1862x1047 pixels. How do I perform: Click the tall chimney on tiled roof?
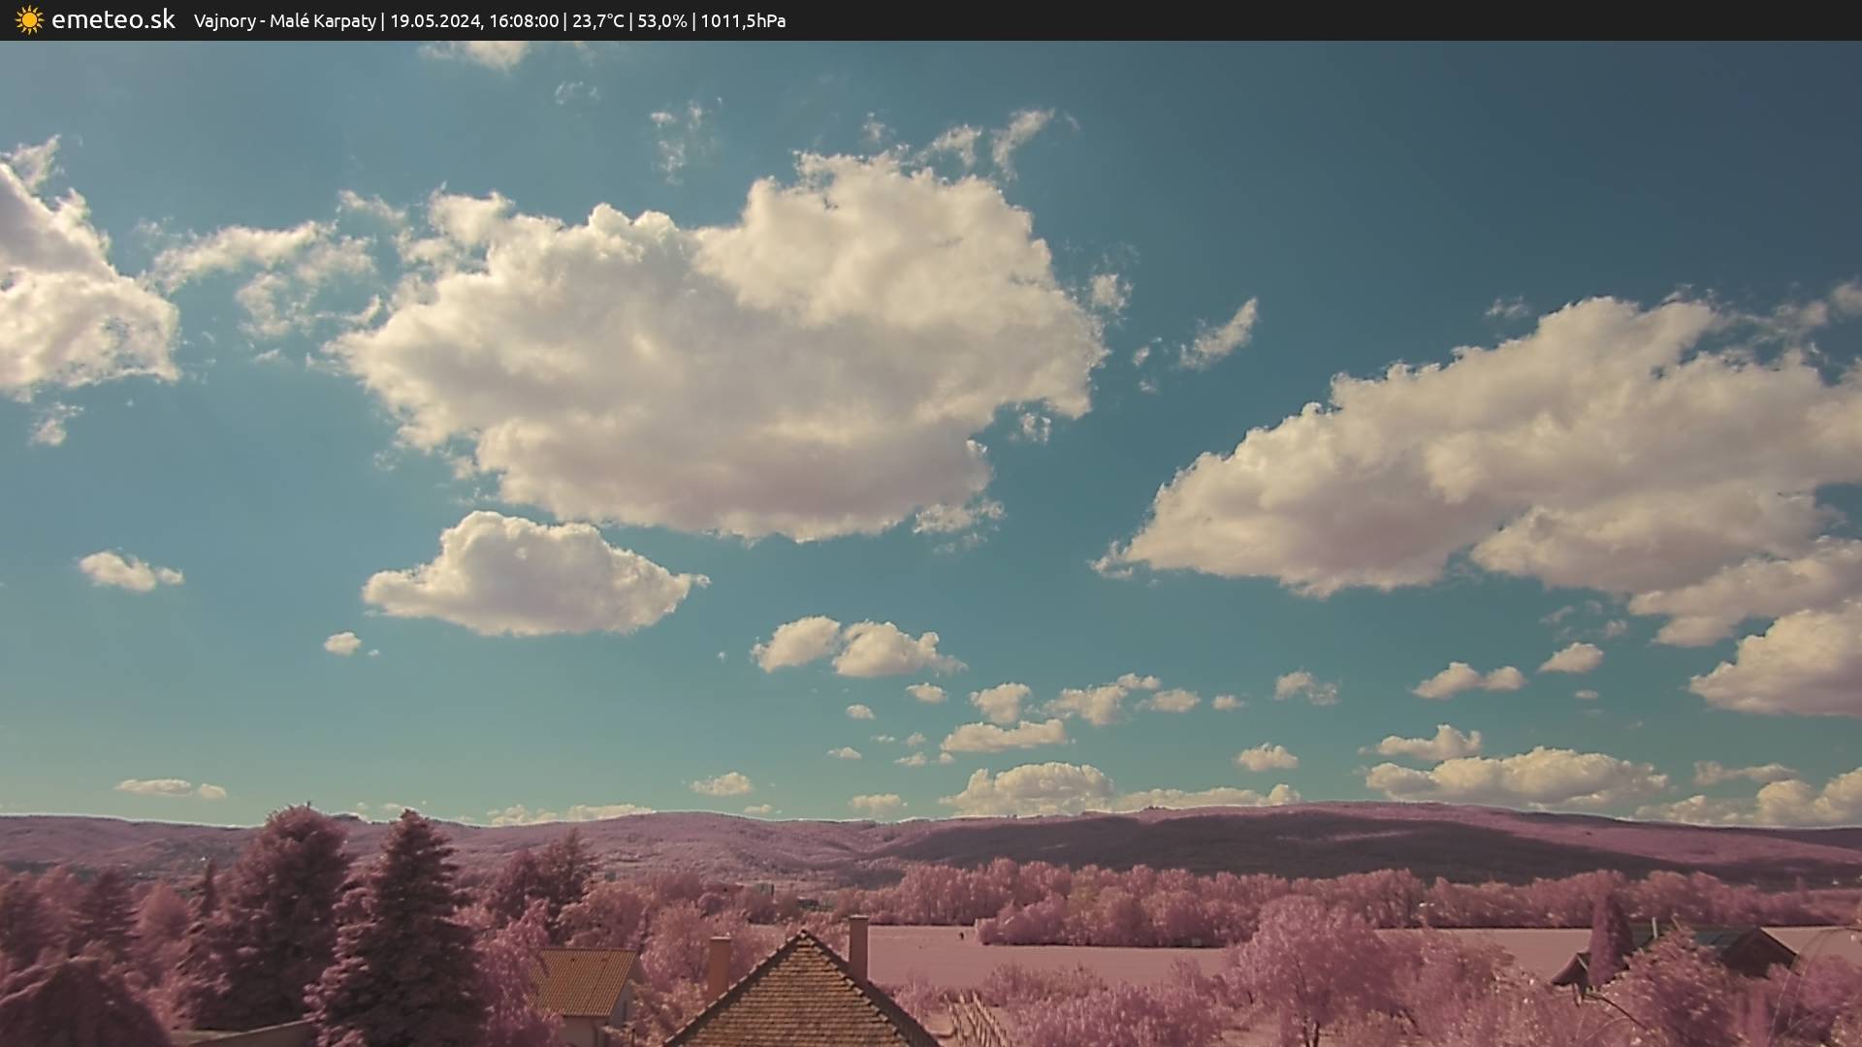pos(858,945)
